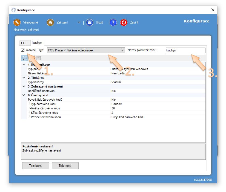This screenshot has height=192, width=226.
Task: Close the Konfigurace window with X
Action: [x=213, y=10]
